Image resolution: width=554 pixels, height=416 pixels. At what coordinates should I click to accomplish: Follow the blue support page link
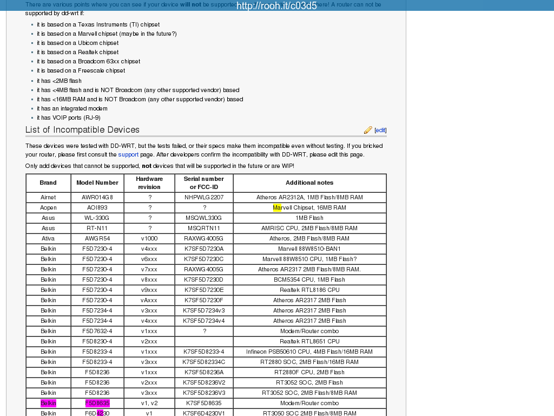click(x=128, y=154)
